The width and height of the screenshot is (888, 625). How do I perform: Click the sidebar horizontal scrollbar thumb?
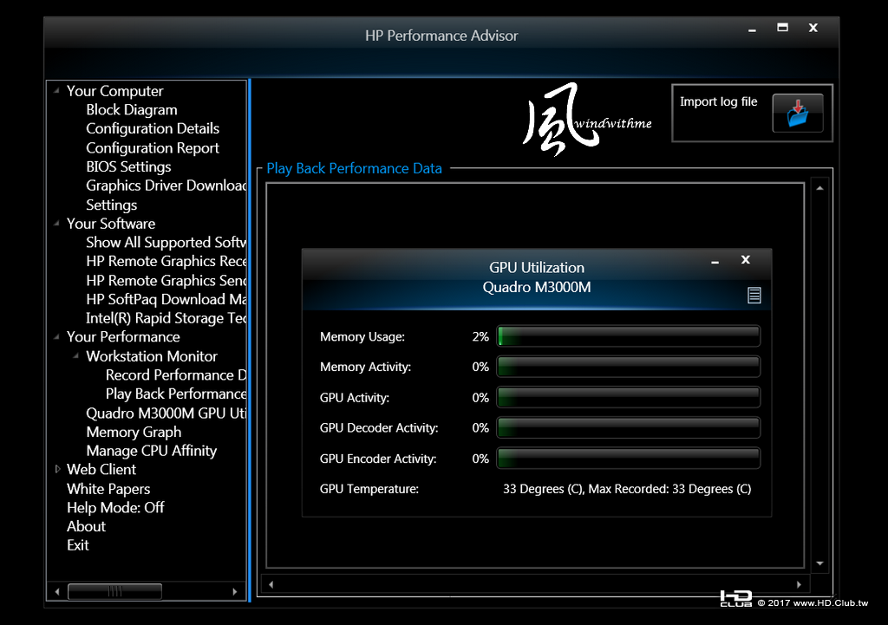(x=114, y=591)
